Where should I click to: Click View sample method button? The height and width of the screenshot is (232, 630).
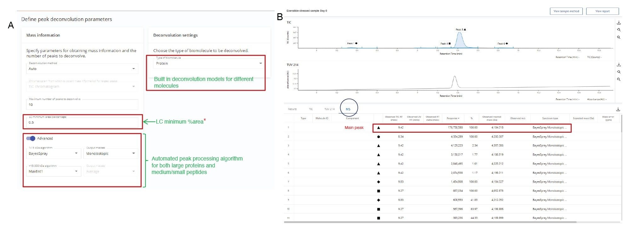coord(566,11)
